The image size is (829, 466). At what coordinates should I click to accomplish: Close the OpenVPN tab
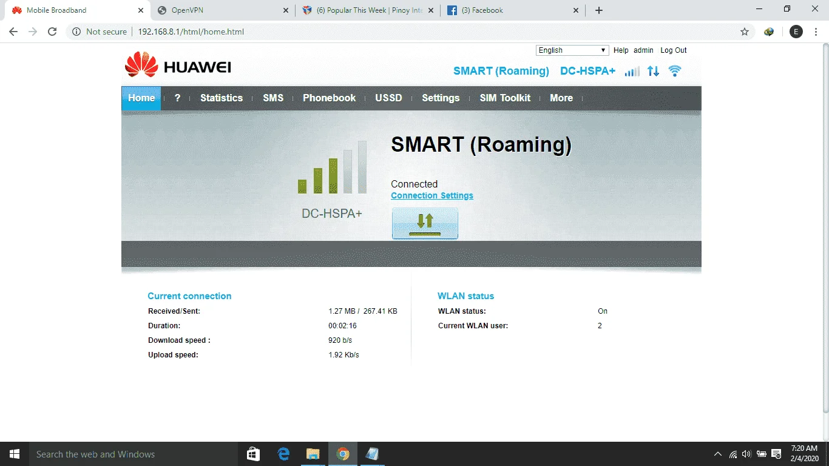pos(286,10)
